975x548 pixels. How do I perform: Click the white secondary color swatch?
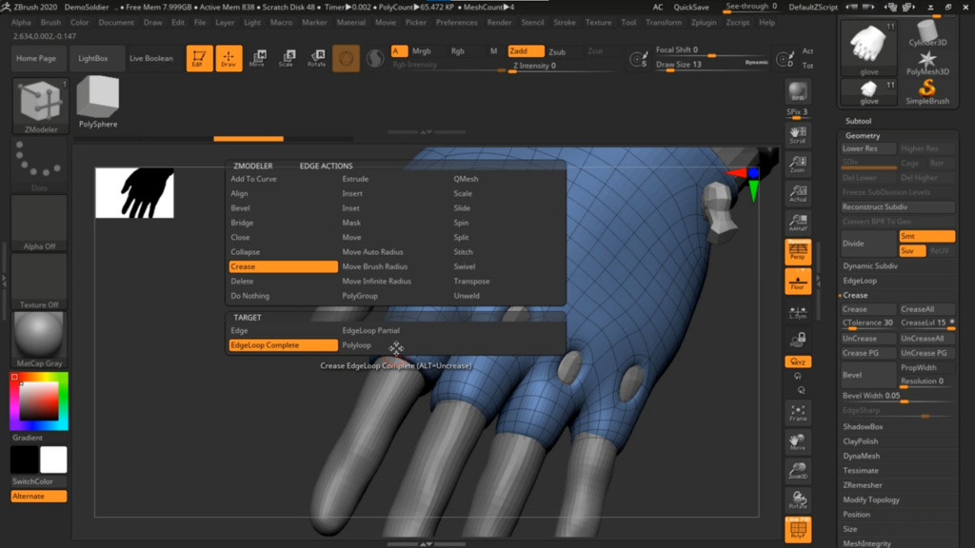coord(53,460)
